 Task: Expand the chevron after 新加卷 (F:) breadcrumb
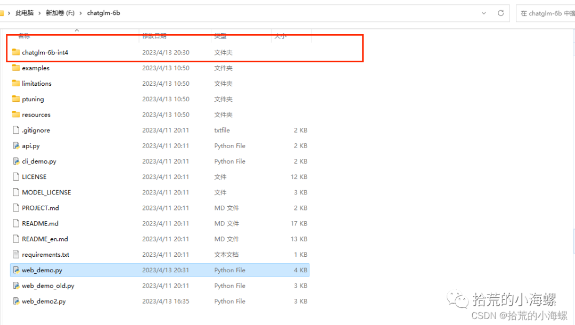81,13
